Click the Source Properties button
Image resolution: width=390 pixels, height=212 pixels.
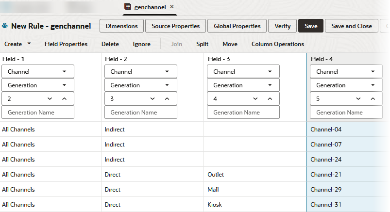[175, 26]
